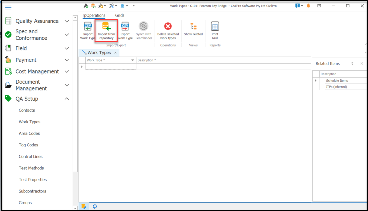
Task: Switch to the Grids ribbon tab
Action: pos(119,15)
